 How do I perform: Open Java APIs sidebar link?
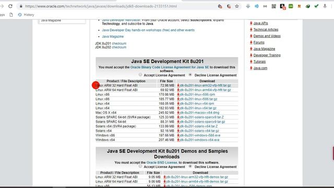pyautogui.click(x=261, y=23)
